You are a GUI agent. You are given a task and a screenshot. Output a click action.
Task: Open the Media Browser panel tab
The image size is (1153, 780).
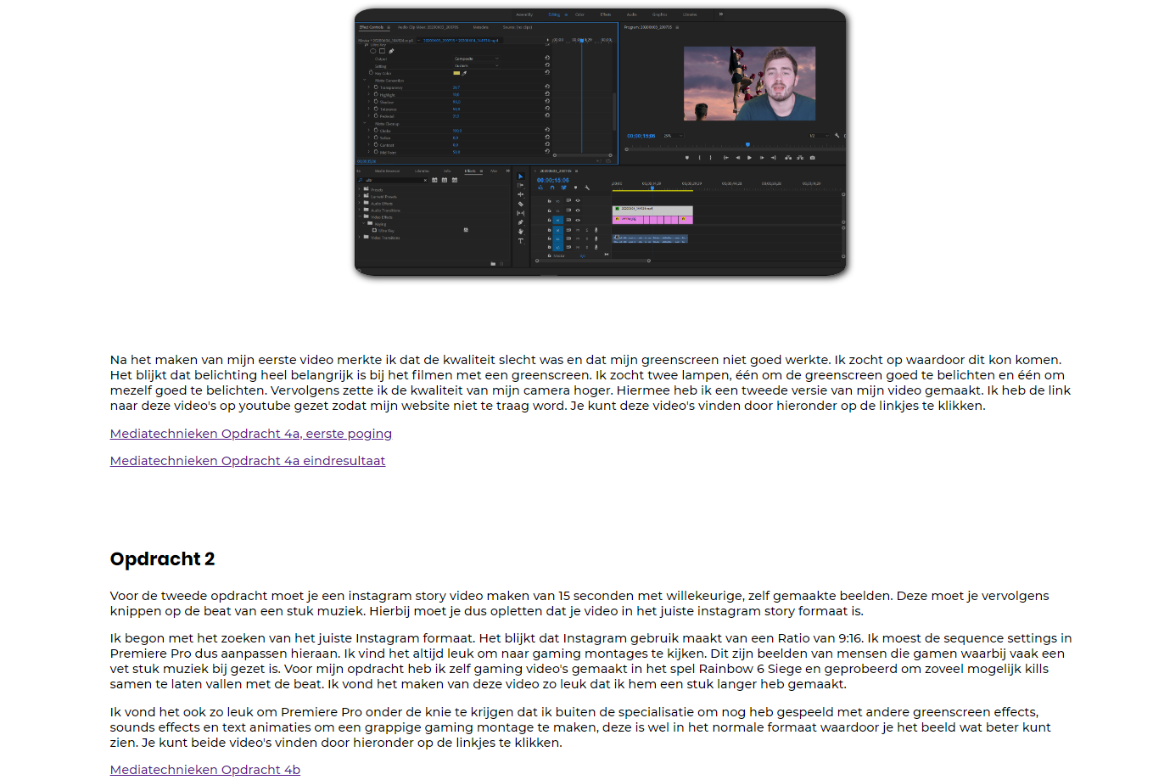pyautogui.click(x=387, y=171)
